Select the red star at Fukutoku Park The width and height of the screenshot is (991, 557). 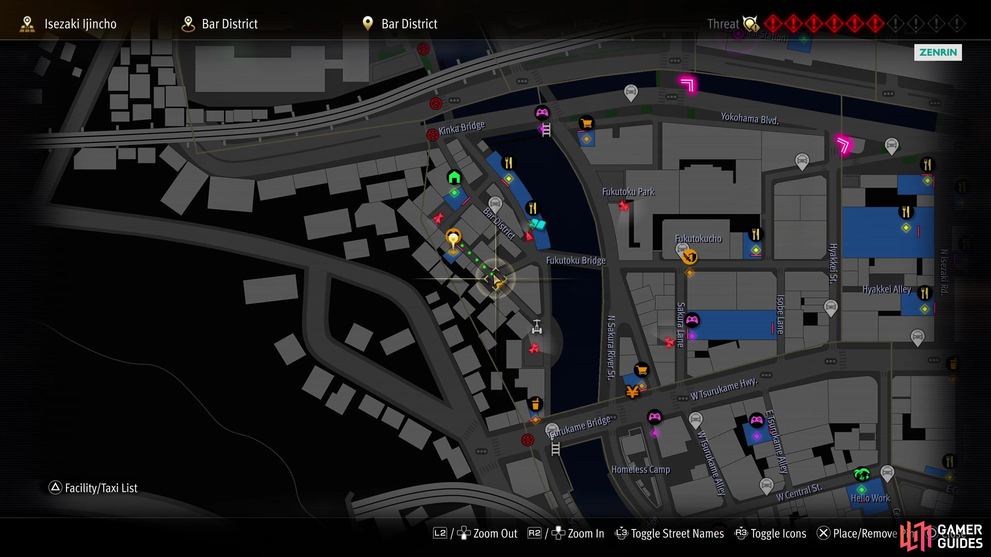tap(623, 205)
